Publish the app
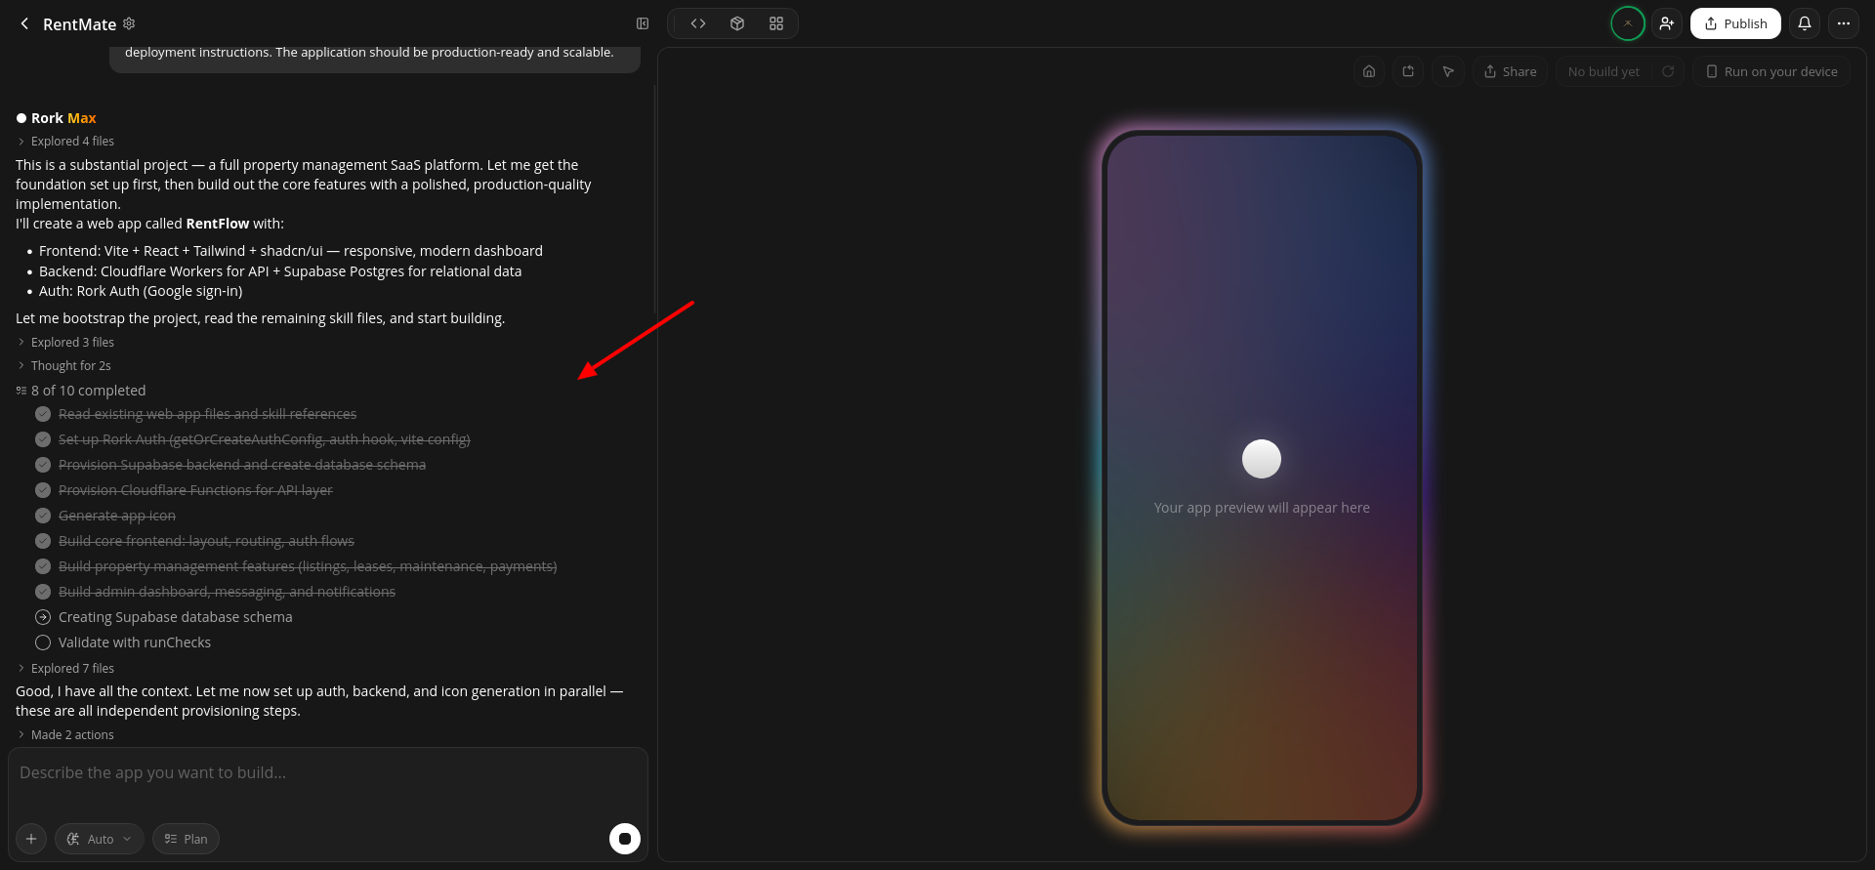The image size is (1875, 870). (x=1735, y=23)
